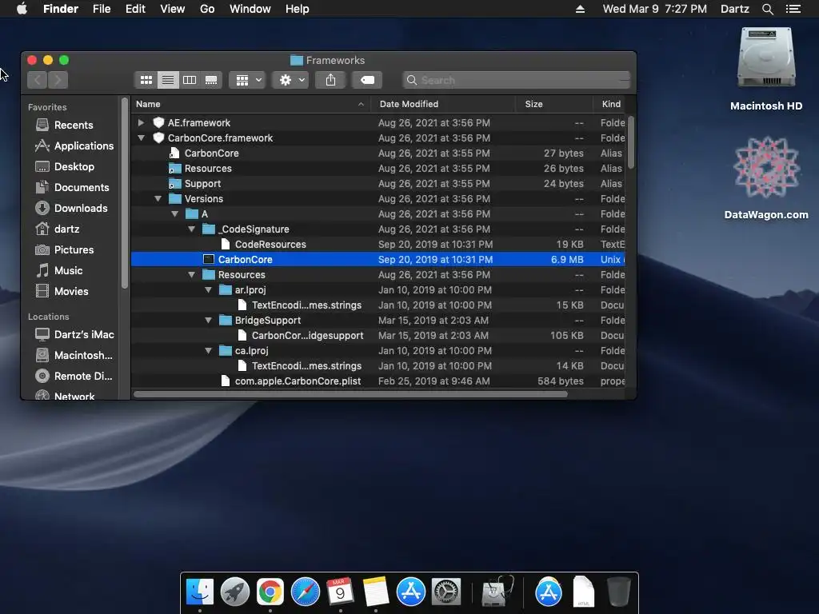
Task: Switch Finder to icon view
Action: (x=146, y=80)
